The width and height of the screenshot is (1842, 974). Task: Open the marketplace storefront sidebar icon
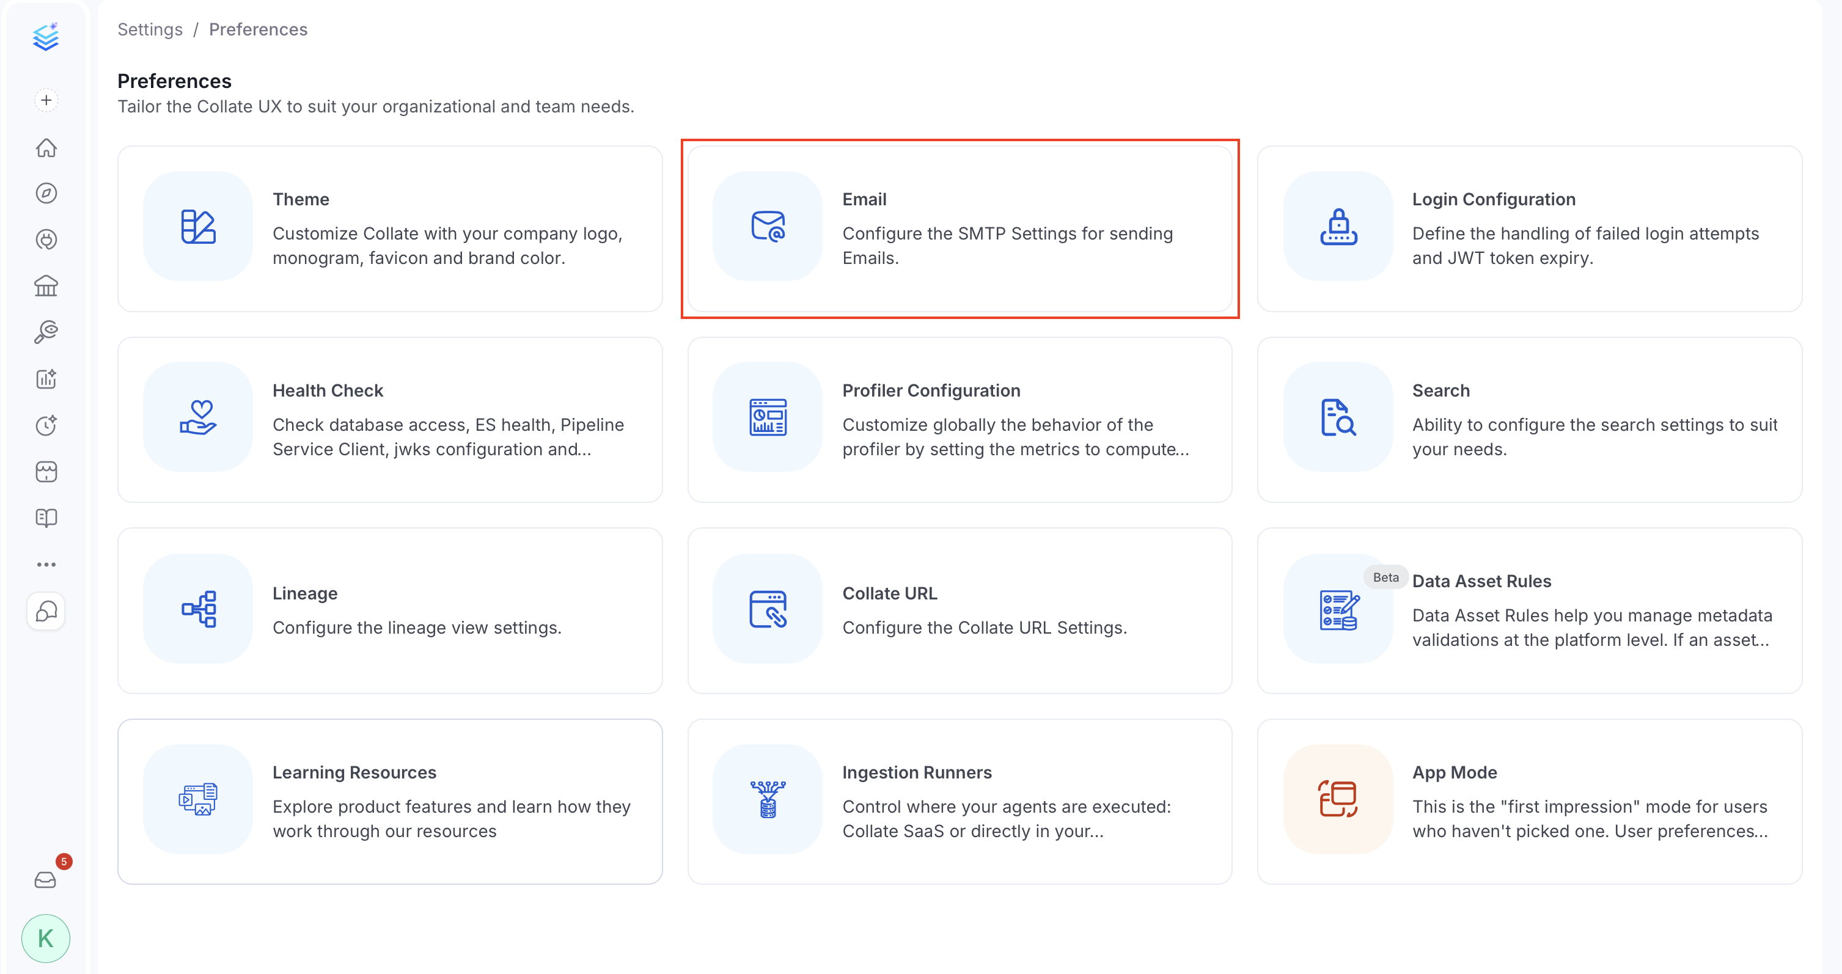(46, 471)
